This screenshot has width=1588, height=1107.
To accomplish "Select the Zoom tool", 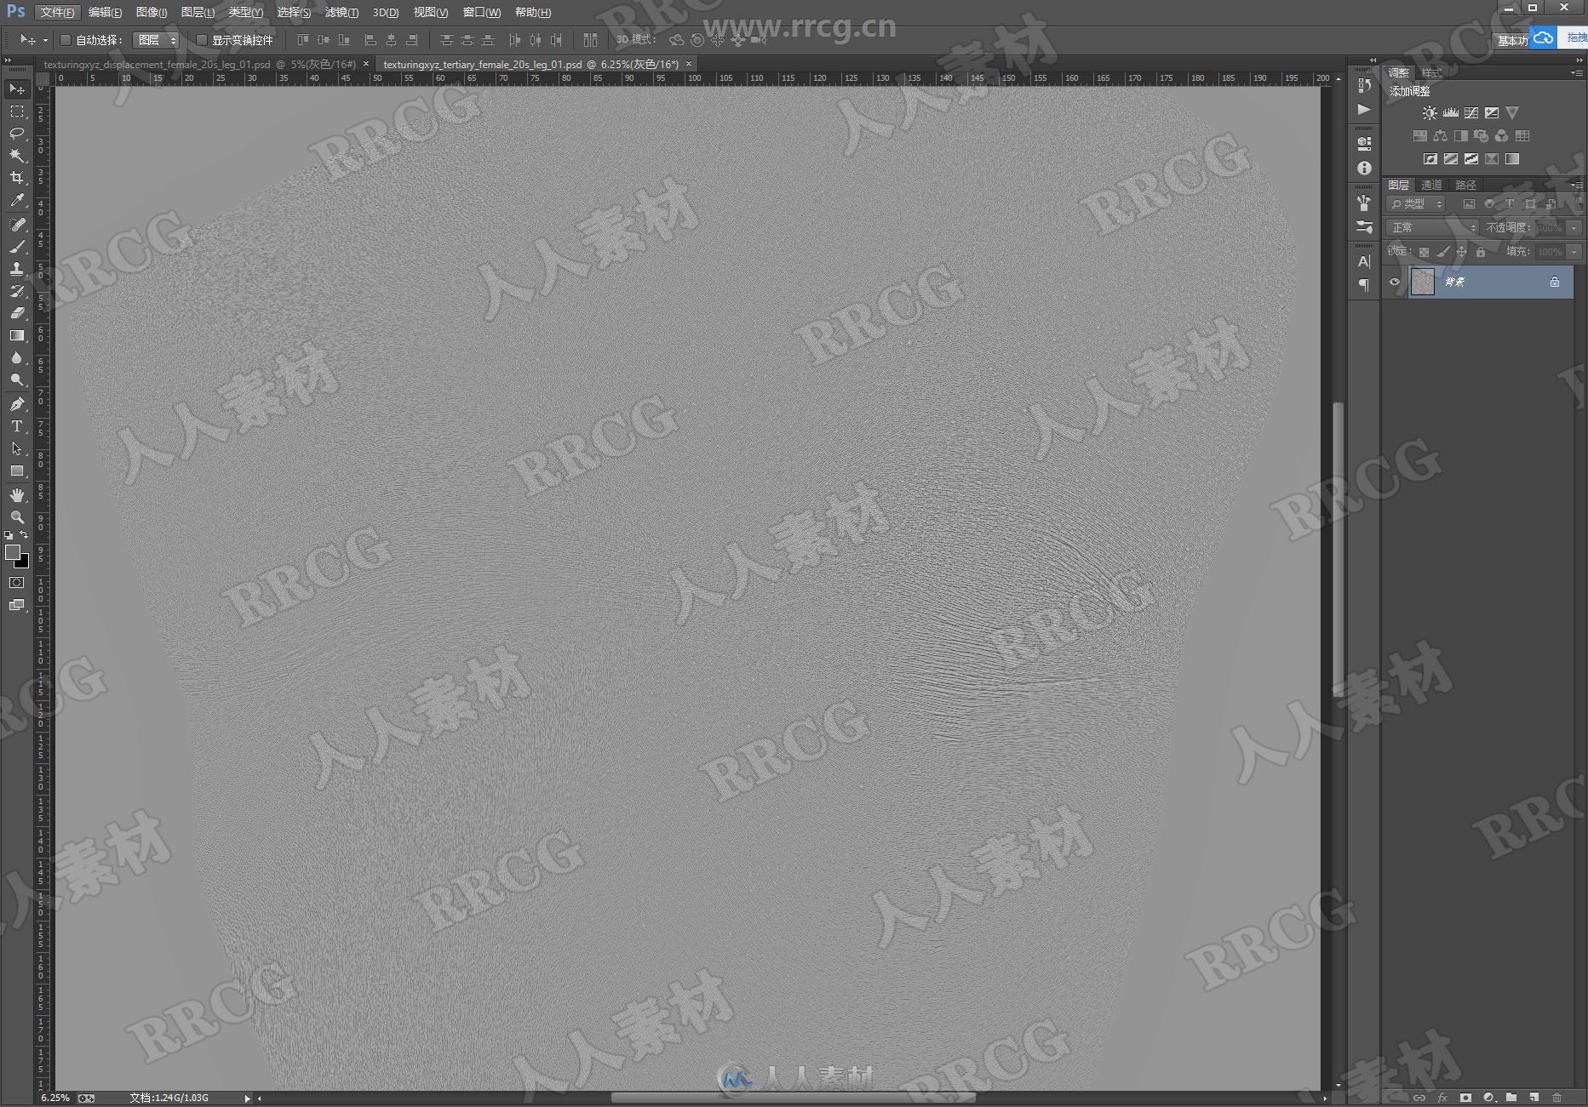I will point(16,517).
